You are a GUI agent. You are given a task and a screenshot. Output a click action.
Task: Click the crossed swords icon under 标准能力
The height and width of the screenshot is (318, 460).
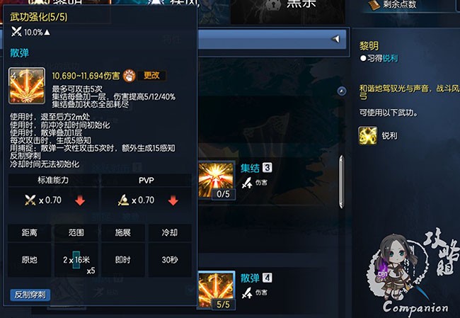click(x=30, y=200)
